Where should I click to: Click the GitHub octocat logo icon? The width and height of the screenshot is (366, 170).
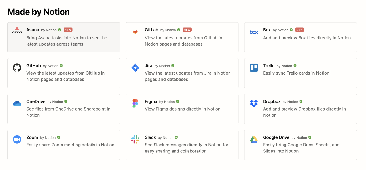(17, 68)
